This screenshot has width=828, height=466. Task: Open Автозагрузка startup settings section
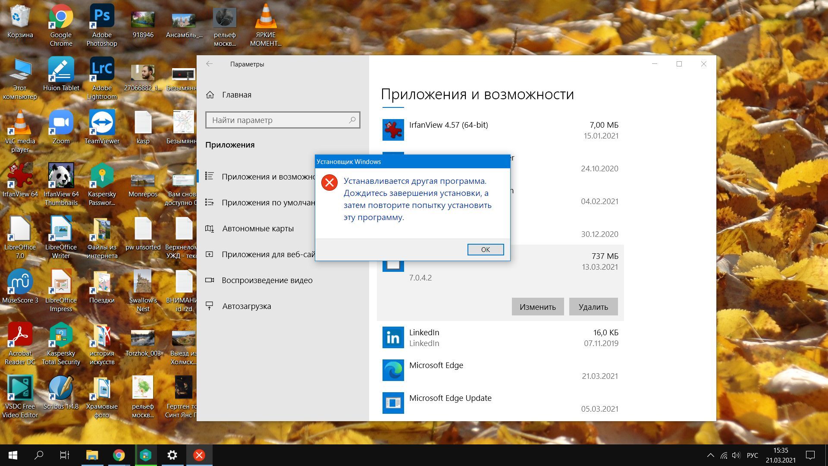pyautogui.click(x=246, y=306)
